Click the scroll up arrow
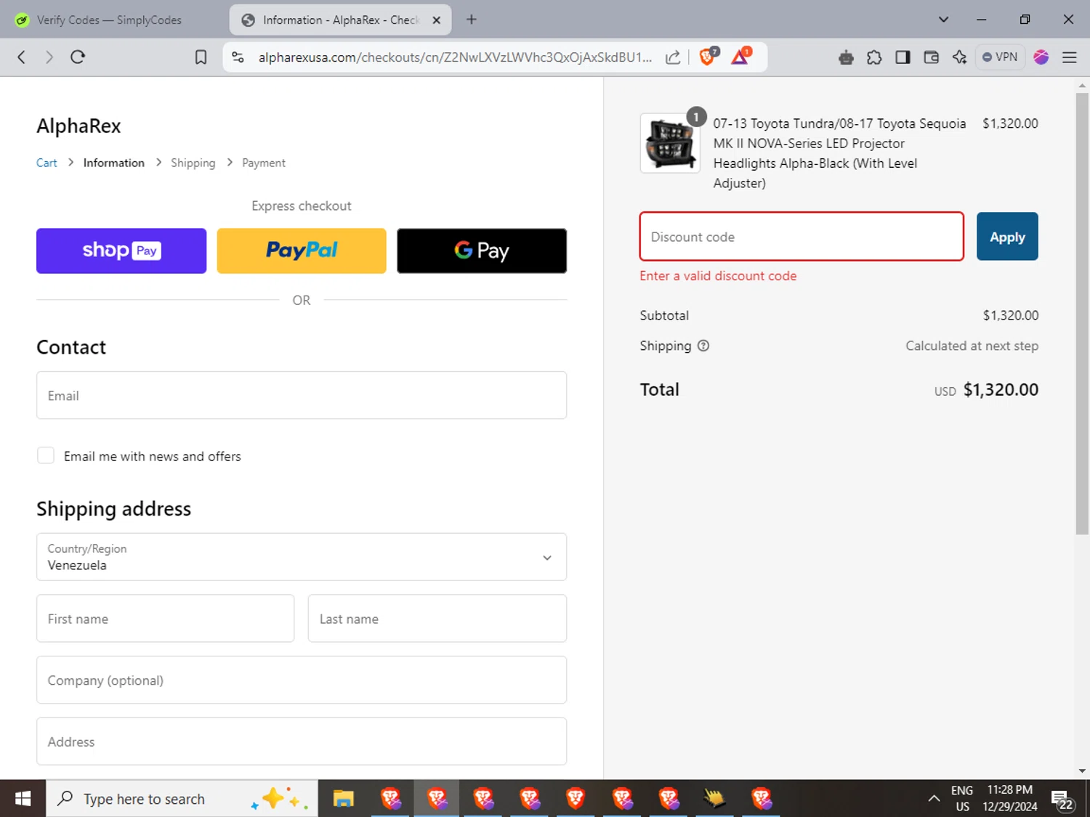Screen dimensions: 1090x817 [1082, 85]
